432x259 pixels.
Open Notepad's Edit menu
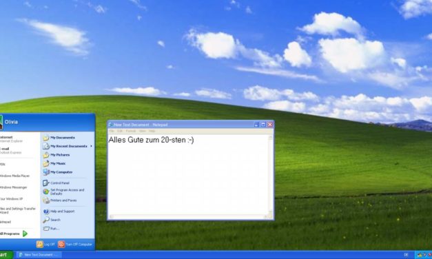[x=120, y=131]
